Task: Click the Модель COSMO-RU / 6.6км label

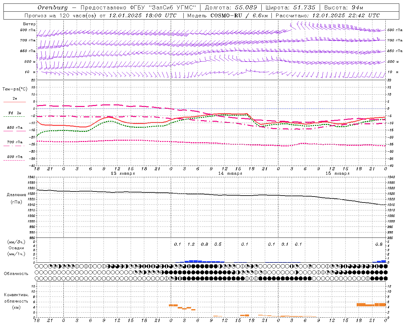Action: tap(227, 15)
